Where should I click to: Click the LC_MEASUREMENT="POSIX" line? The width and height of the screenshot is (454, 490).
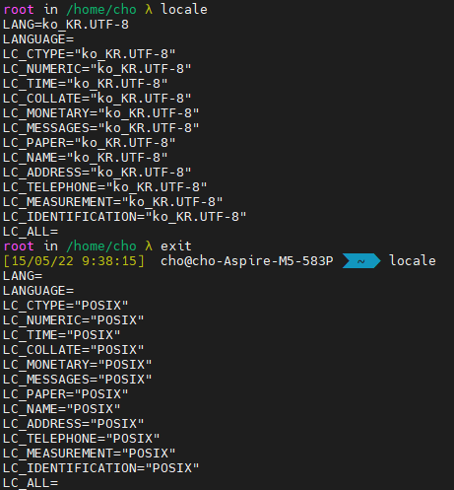point(90,454)
